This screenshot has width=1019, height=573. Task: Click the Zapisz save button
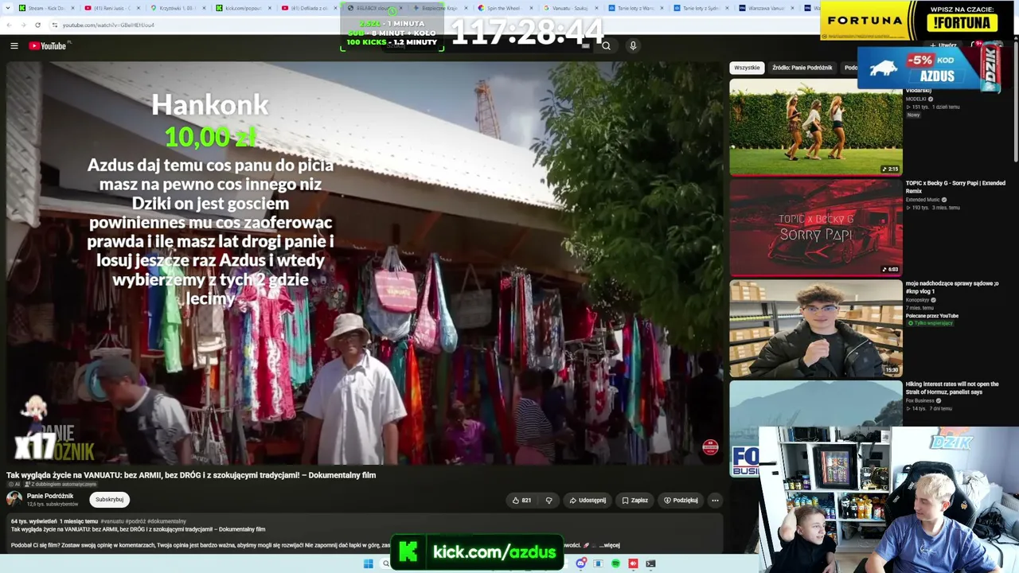635,501
